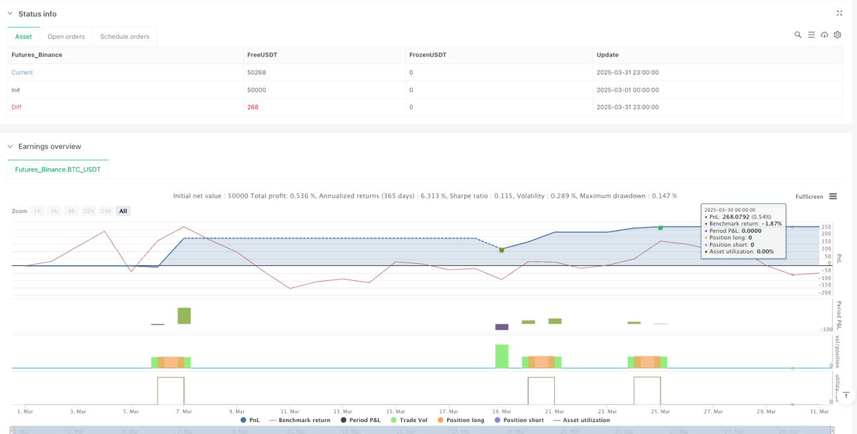The image size is (857, 434).
Task: Click the green Trade Vol legend marker
Action: [394, 420]
